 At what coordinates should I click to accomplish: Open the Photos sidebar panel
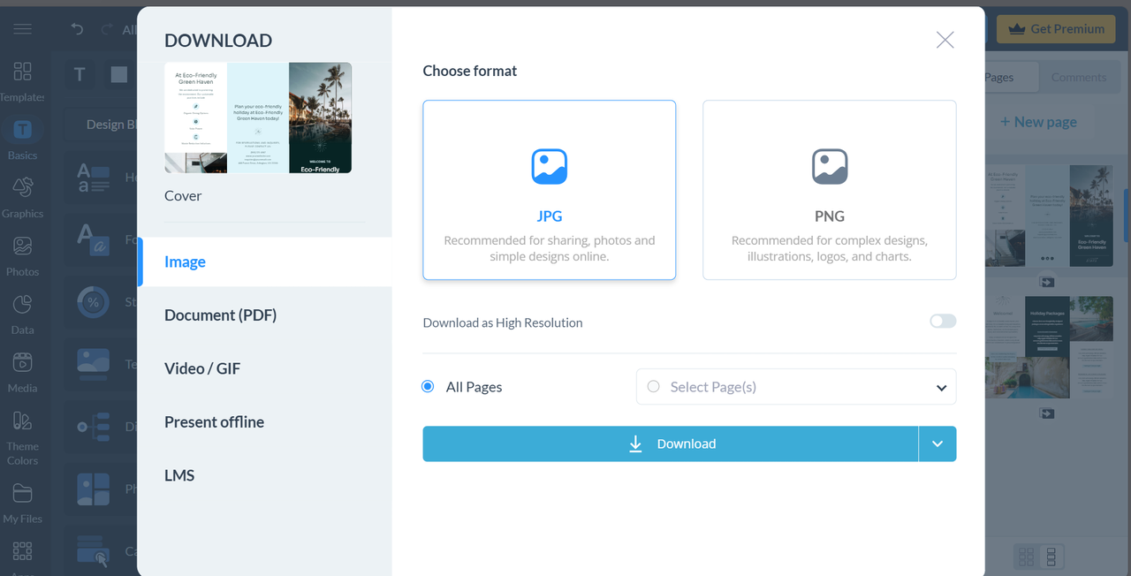coord(23,255)
